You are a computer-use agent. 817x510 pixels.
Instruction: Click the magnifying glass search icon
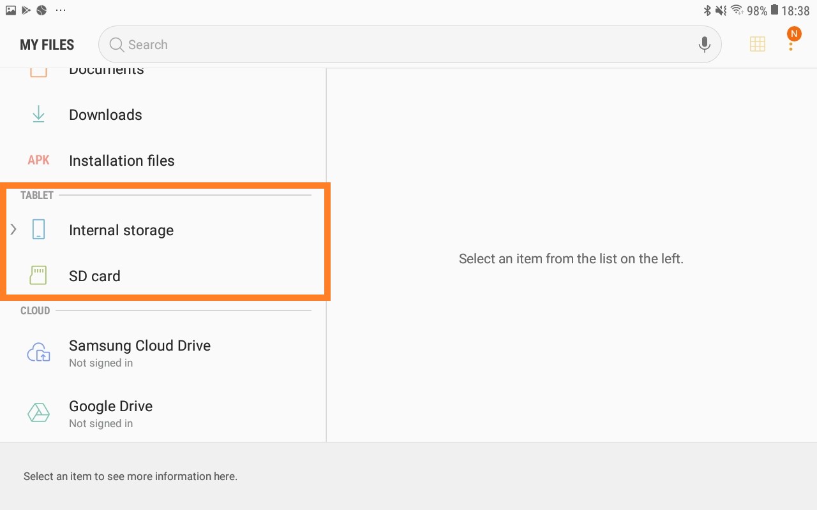tap(116, 45)
